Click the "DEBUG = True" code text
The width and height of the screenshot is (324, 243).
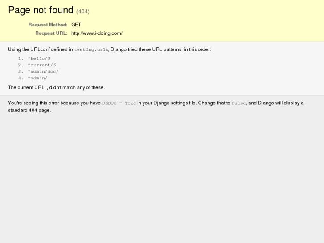[x=119, y=103]
